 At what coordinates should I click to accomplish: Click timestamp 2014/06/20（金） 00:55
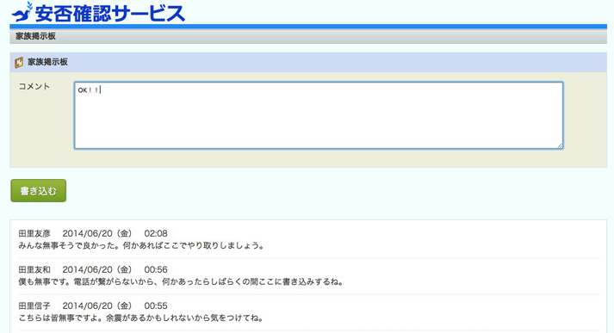115,305
